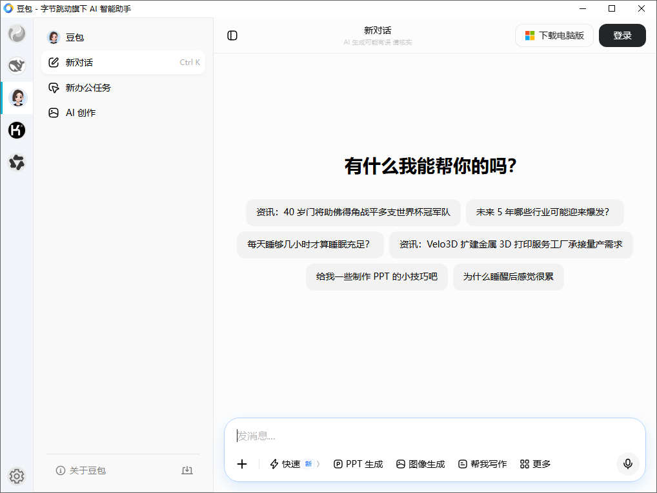The height and width of the screenshot is (493, 657).
Task: Focus the 发消息 message input field
Action: pos(434,436)
